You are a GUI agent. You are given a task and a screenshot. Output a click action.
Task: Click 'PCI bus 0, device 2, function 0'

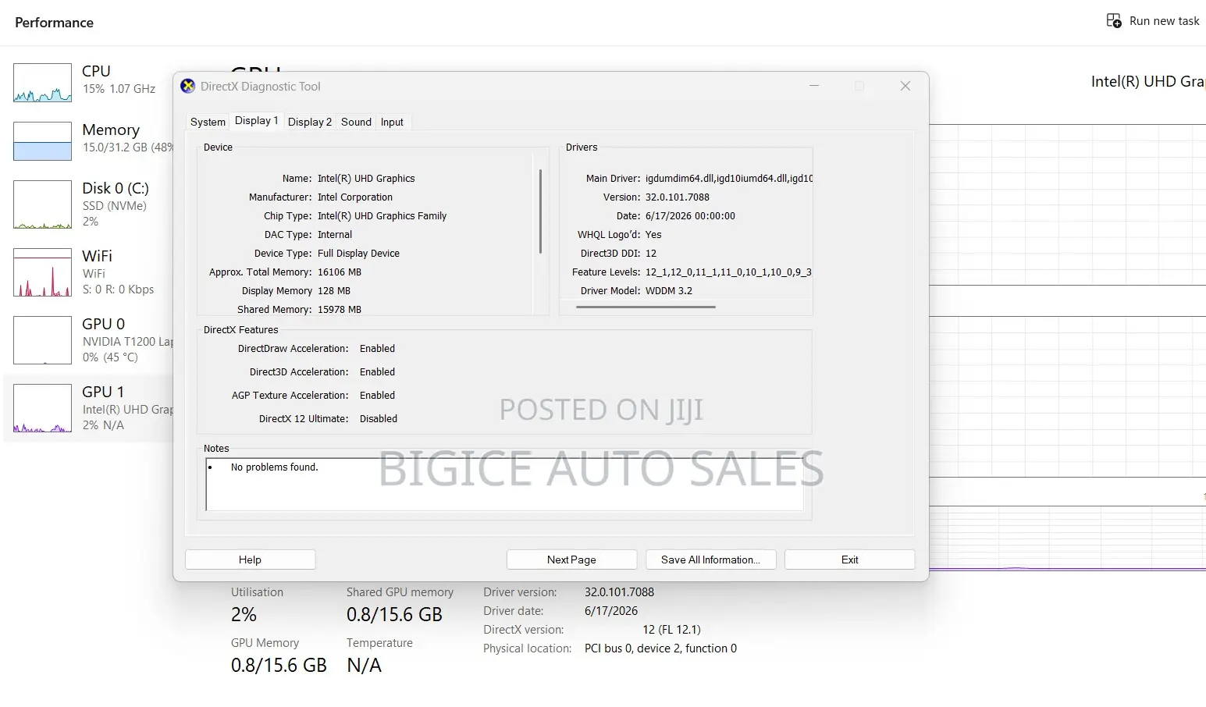(660, 648)
